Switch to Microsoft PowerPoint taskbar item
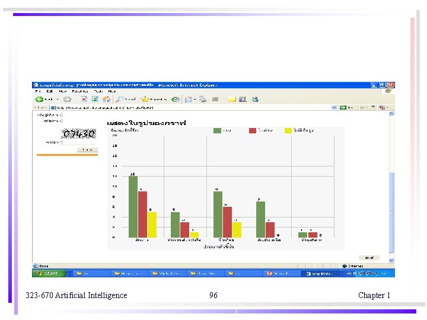This screenshot has width=427, height=320. coord(282,273)
